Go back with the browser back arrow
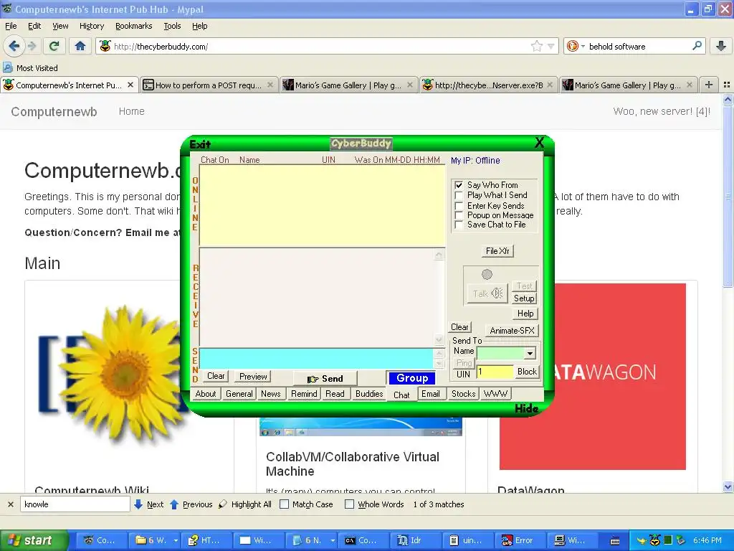The height and width of the screenshot is (551, 734). point(14,46)
